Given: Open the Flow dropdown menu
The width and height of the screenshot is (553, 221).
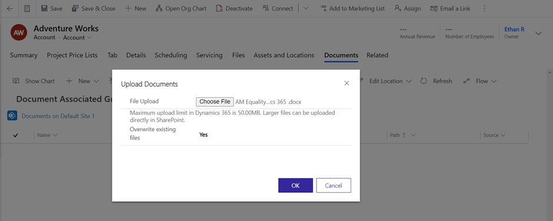Looking at the screenshot, I should pos(481,81).
